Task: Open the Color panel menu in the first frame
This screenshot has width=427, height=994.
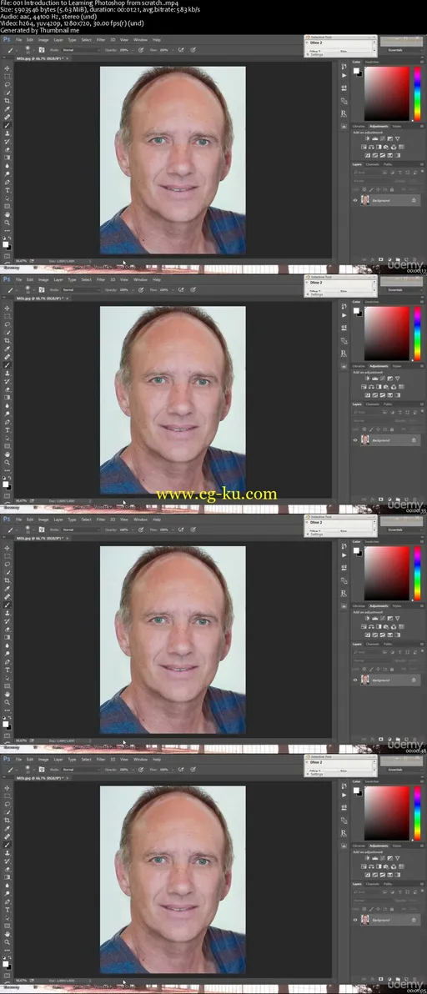Action: point(422,62)
